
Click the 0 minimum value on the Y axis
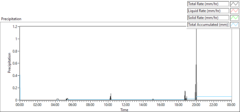(17, 100)
